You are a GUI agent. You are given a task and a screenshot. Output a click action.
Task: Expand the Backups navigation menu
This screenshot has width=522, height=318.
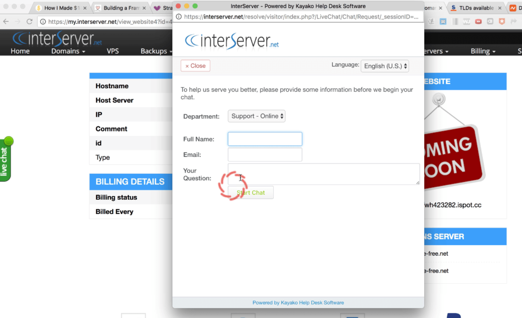click(x=156, y=51)
